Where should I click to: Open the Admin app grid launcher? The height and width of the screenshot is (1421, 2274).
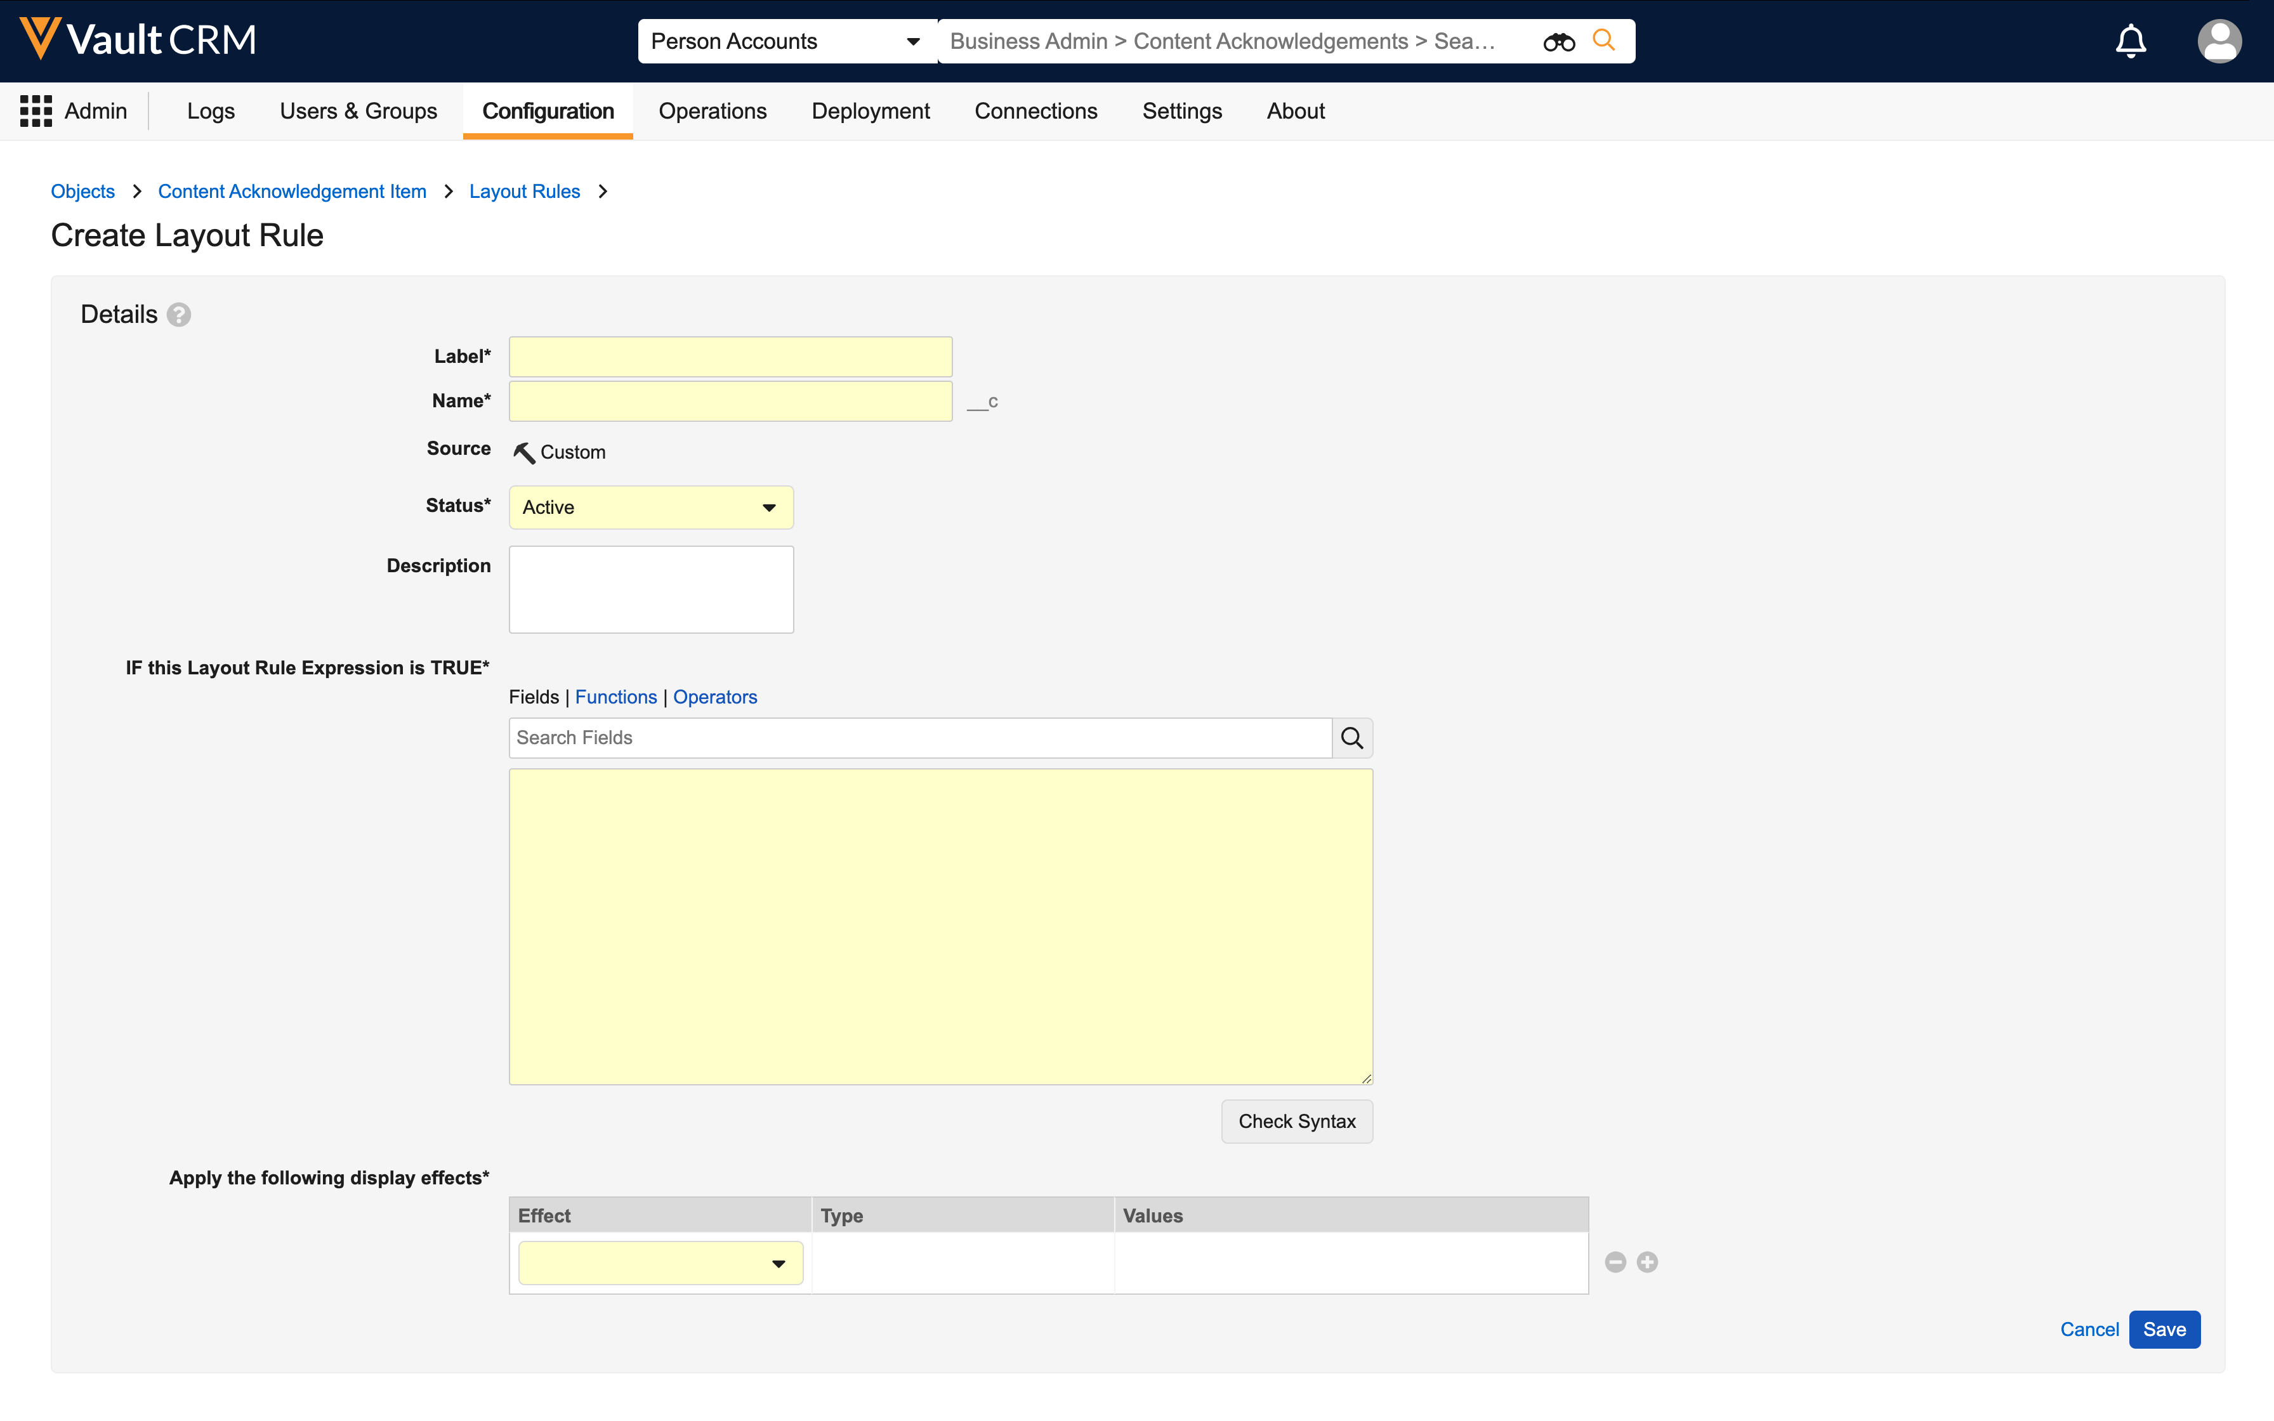click(x=36, y=111)
